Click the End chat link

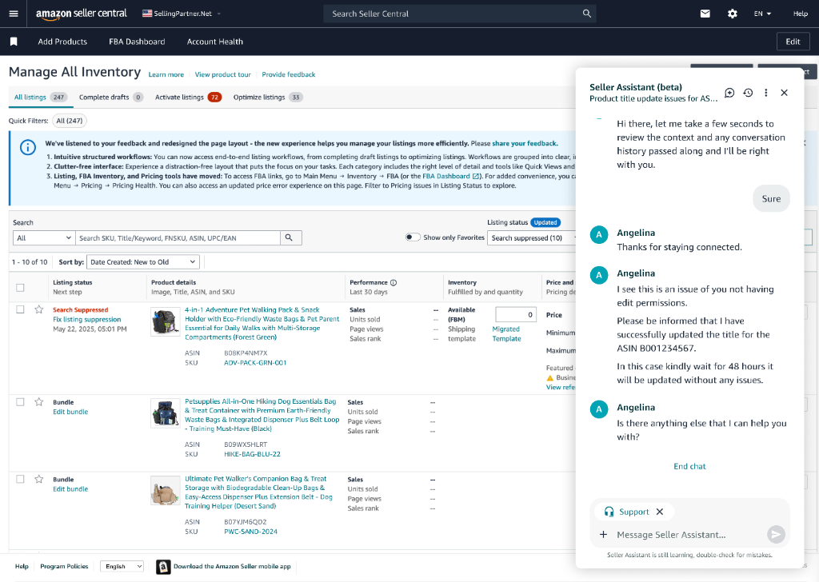(x=689, y=466)
